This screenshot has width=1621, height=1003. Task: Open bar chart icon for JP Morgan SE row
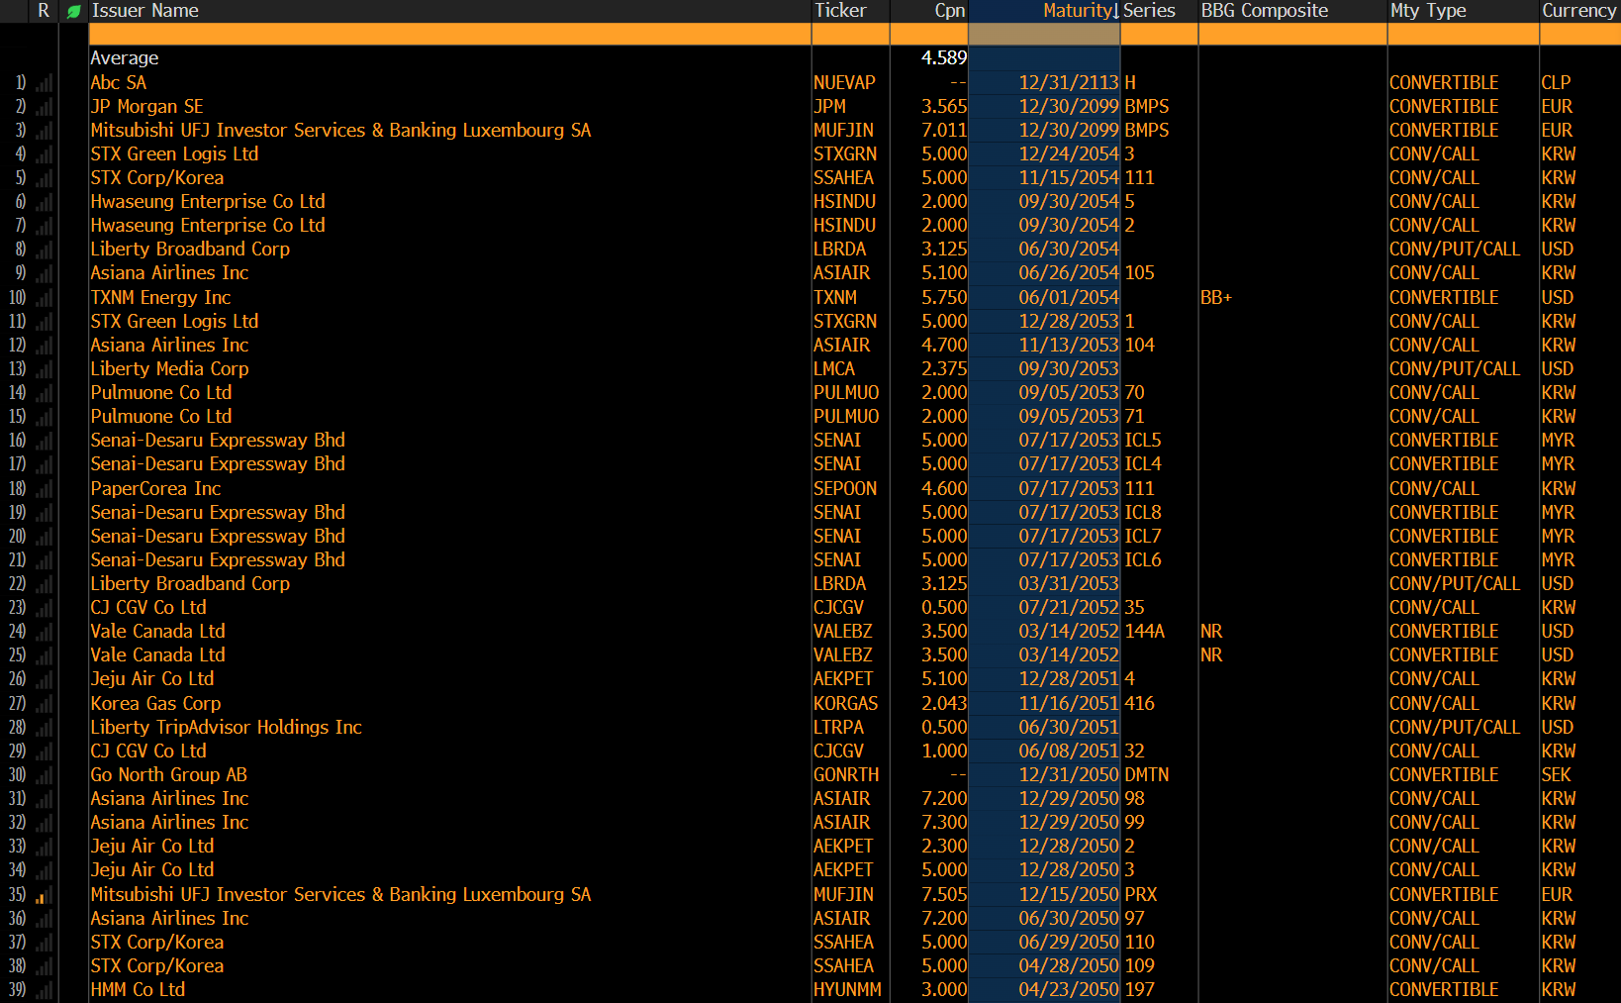tap(44, 107)
